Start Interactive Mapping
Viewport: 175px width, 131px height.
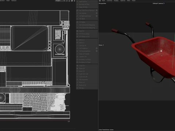87,25
